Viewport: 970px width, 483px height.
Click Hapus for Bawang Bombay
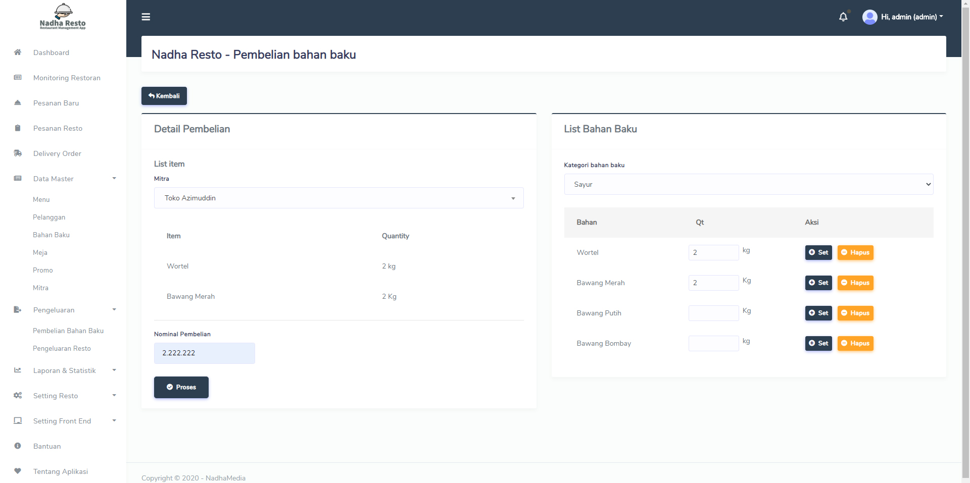pyautogui.click(x=855, y=343)
